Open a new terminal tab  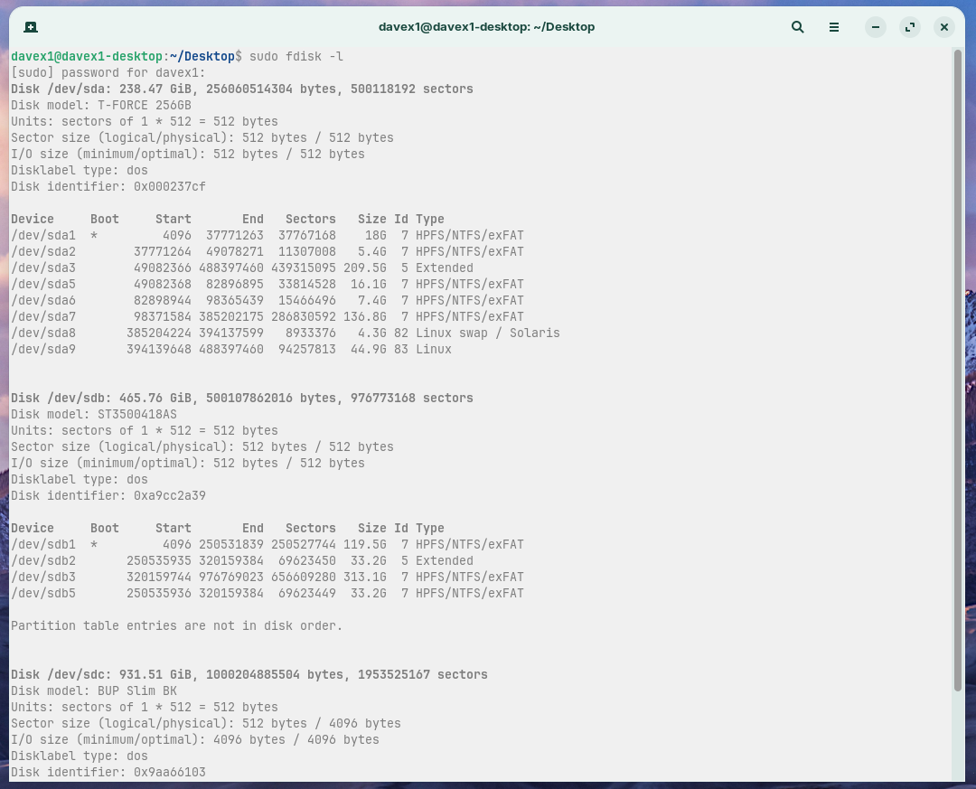[31, 27]
